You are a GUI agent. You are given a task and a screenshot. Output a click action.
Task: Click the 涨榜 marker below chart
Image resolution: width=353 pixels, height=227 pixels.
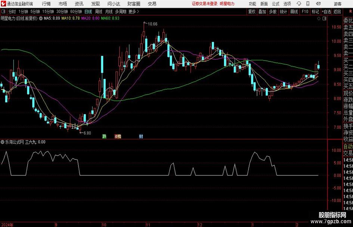pos(118,136)
